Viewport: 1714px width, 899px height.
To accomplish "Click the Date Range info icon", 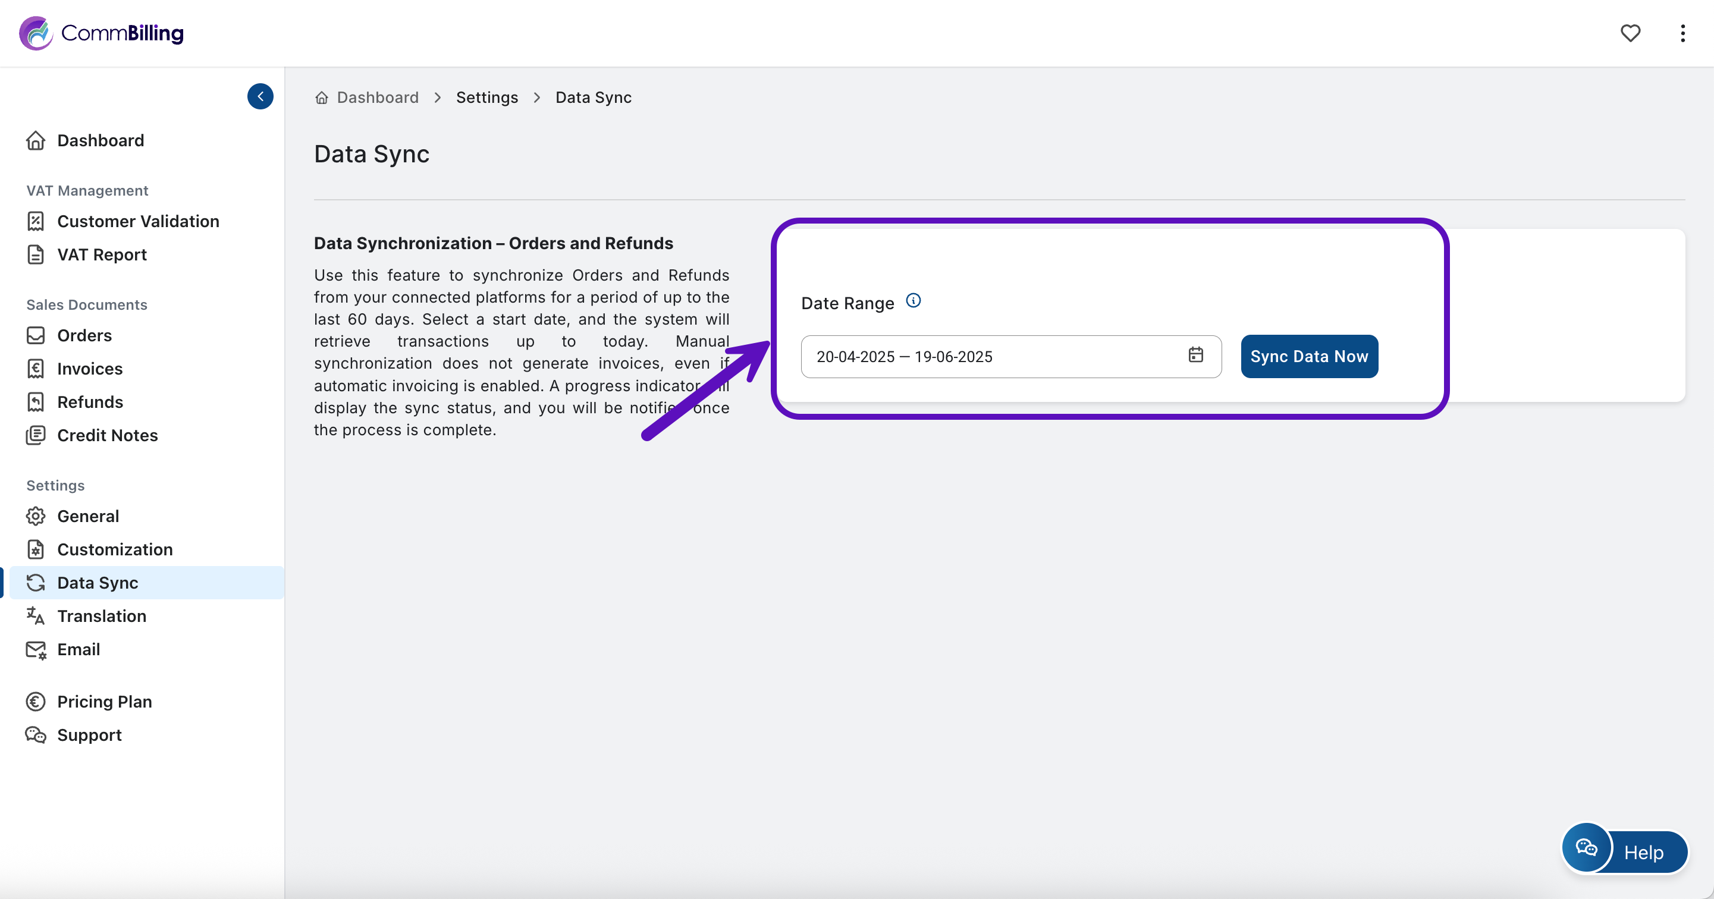I will click(x=913, y=301).
